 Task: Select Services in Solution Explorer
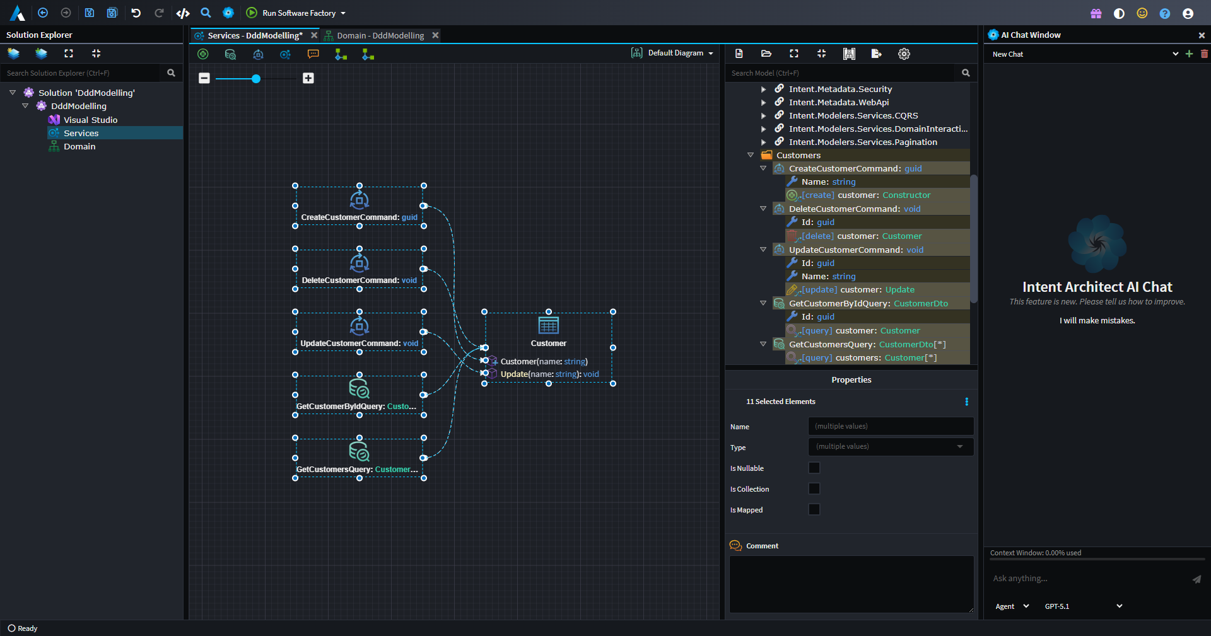(x=81, y=133)
